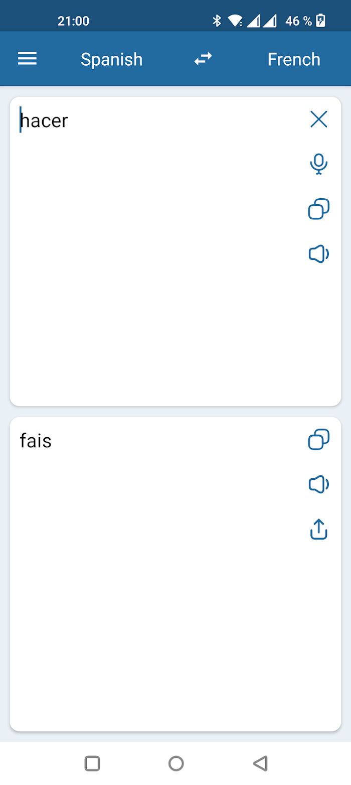Open Android recent apps square button
This screenshot has height=785, width=351.
click(92, 763)
